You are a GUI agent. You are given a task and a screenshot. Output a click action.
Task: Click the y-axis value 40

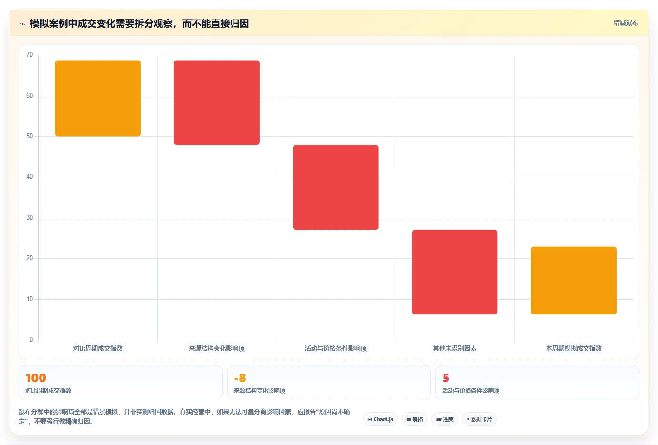tap(30, 177)
